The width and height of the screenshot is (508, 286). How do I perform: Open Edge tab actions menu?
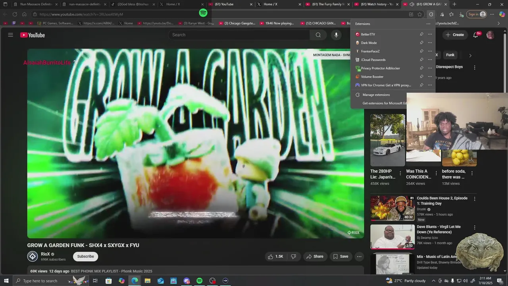(5, 4)
